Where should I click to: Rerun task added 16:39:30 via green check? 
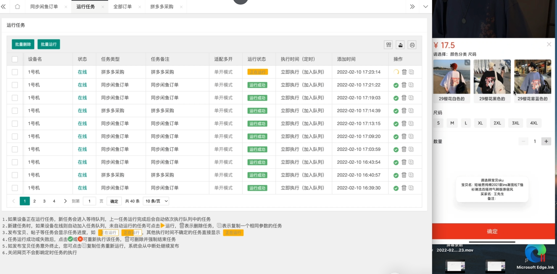(396, 188)
